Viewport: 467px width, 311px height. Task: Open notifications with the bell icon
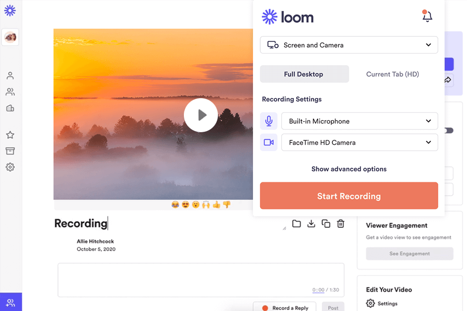[x=427, y=16]
